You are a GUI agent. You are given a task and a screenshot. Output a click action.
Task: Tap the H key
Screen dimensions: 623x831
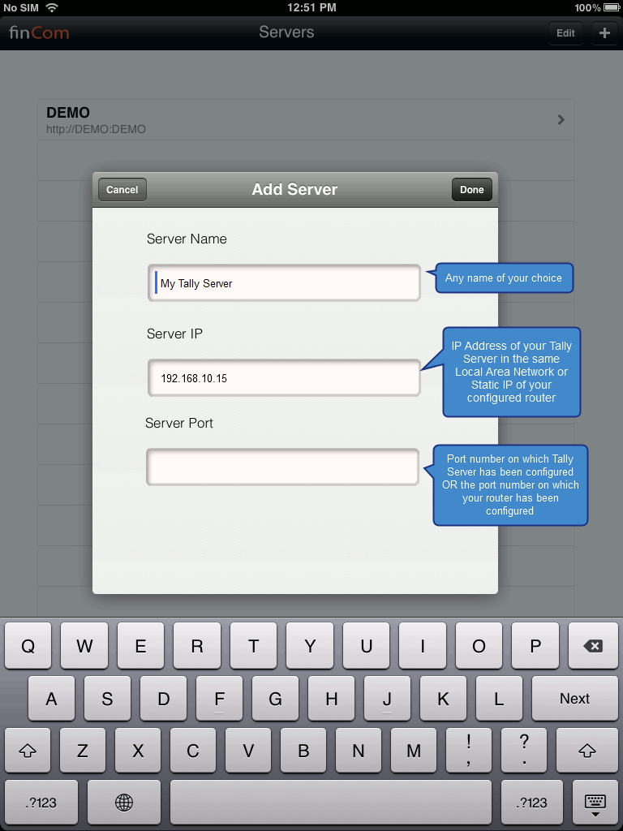332,699
